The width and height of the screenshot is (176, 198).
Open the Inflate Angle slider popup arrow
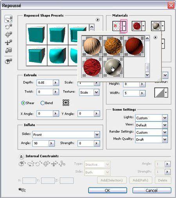[x=52, y=143]
